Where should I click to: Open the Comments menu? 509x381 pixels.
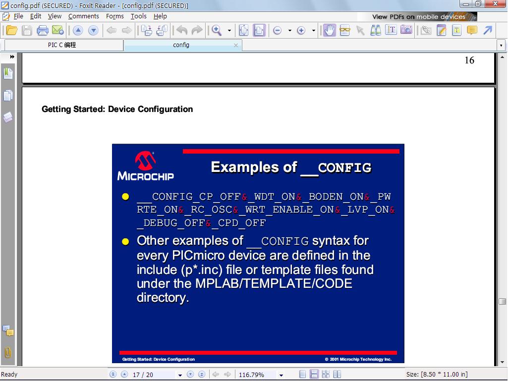tap(83, 16)
